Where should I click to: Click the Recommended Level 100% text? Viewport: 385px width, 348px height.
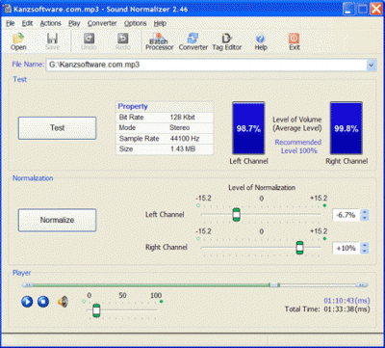click(298, 147)
